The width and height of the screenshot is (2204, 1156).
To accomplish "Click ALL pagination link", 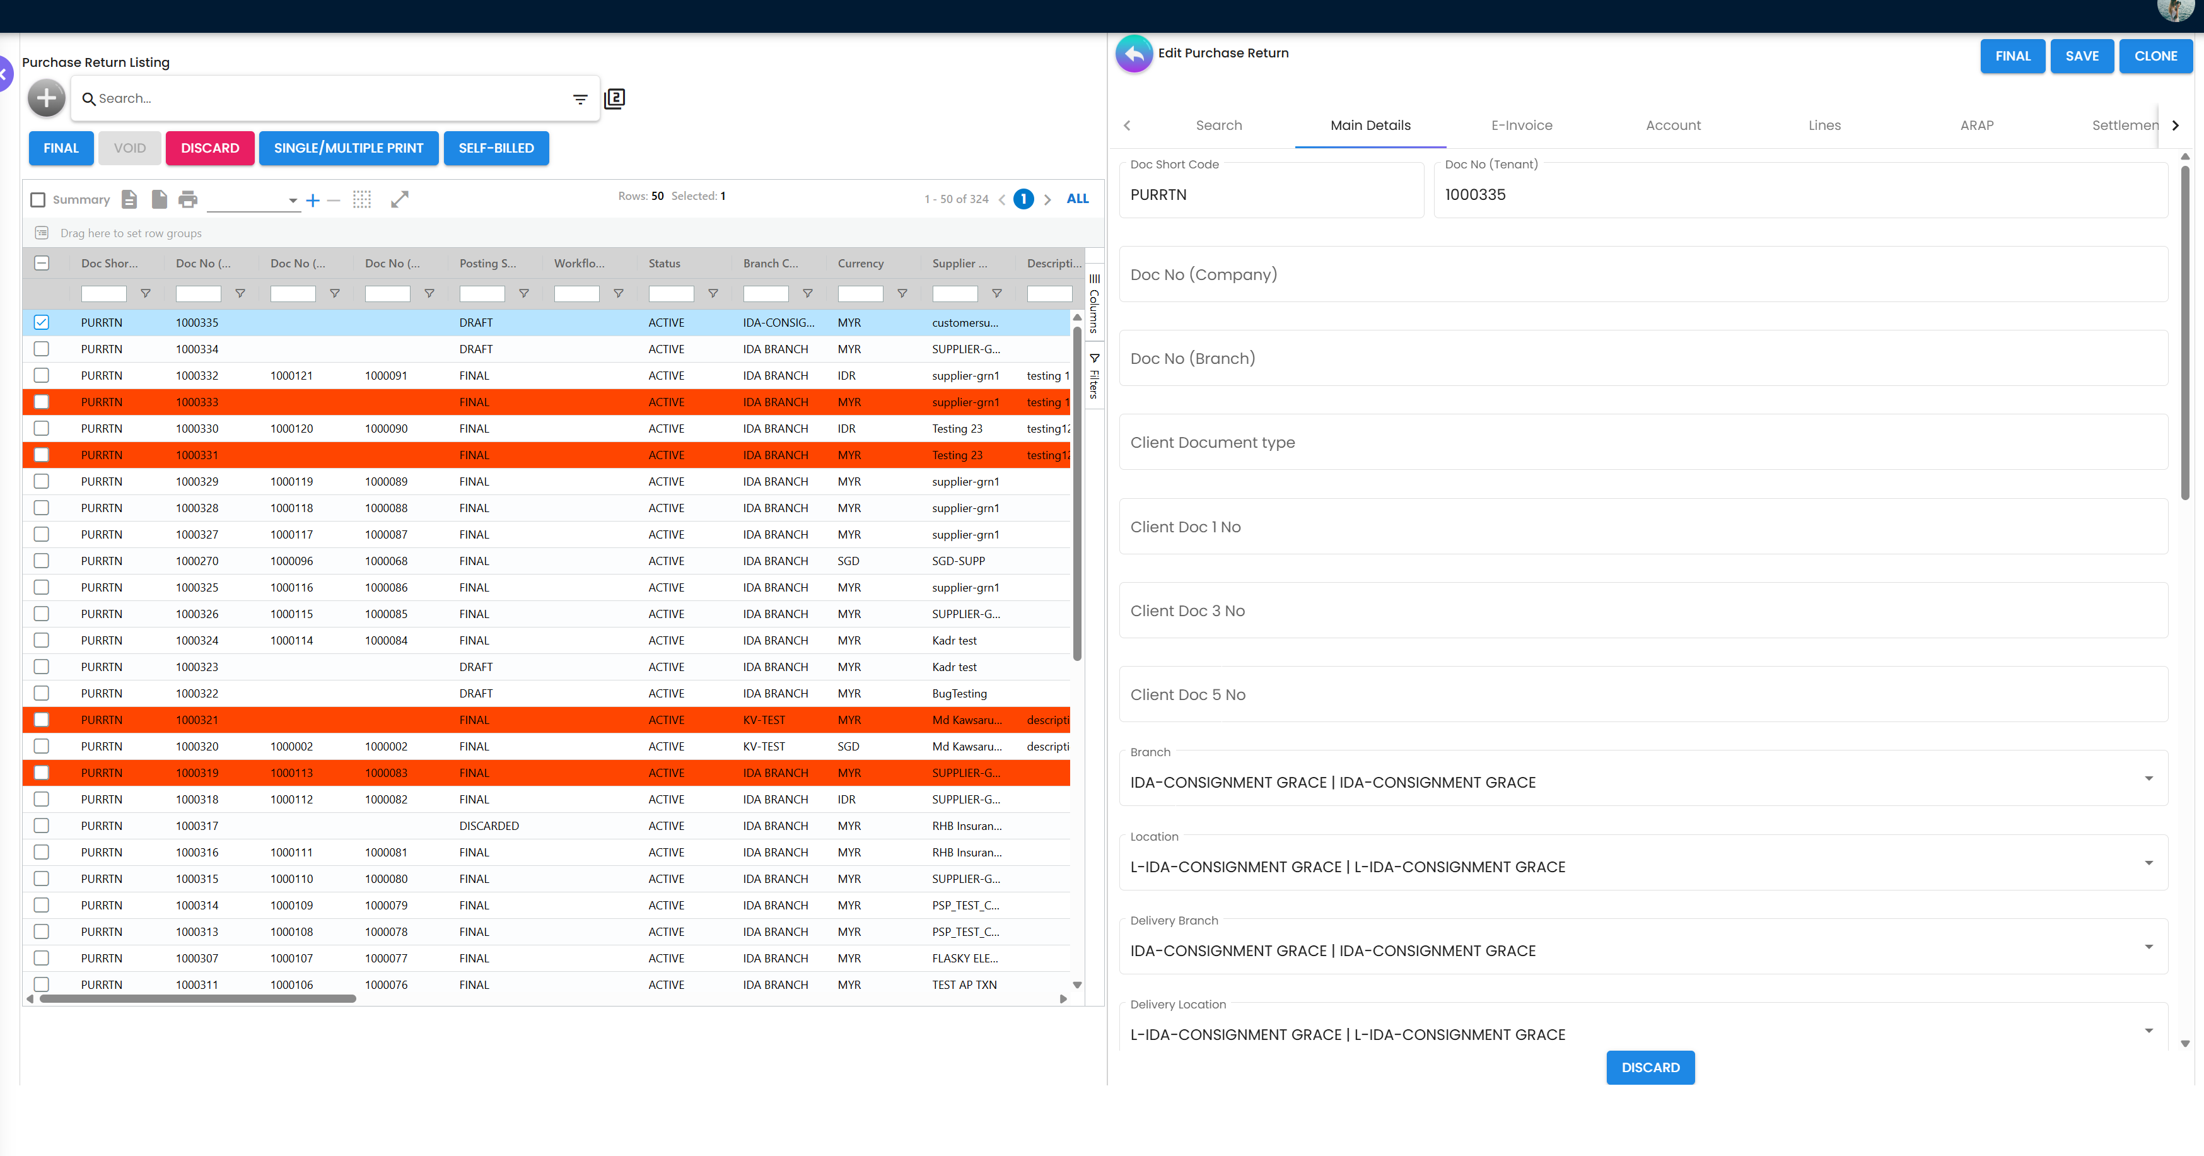I will point(1077,199).
